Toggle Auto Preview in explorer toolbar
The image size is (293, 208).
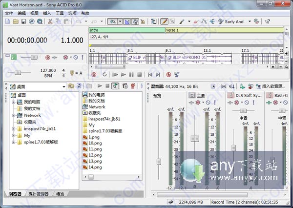[x=115, y=86]
